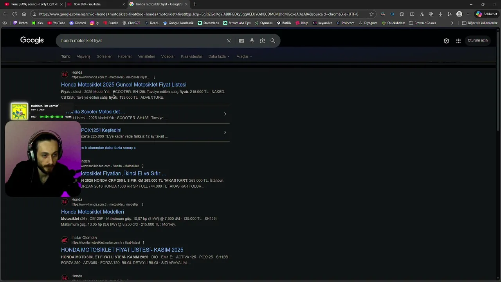The image size is (501, 282).
Task: Show more bookmarks overflow chevron
Action: tap(452, 23)
